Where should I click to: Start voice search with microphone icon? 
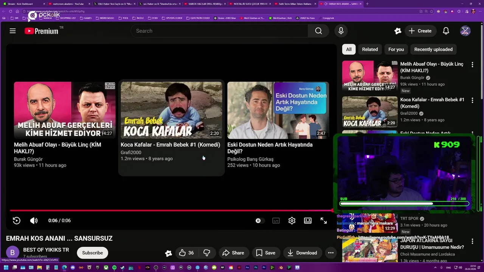click(341, 31)
